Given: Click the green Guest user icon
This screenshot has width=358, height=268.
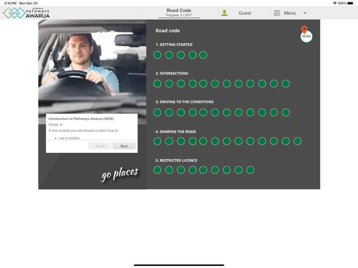Looking at the screenshot, I should pyautogui.click(x=225, y=13).
